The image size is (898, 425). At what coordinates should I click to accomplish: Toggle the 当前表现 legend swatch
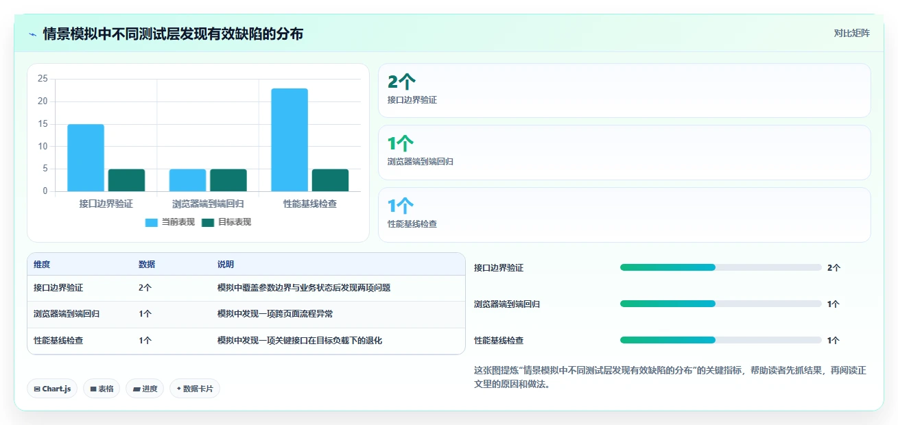pos(152,222)
